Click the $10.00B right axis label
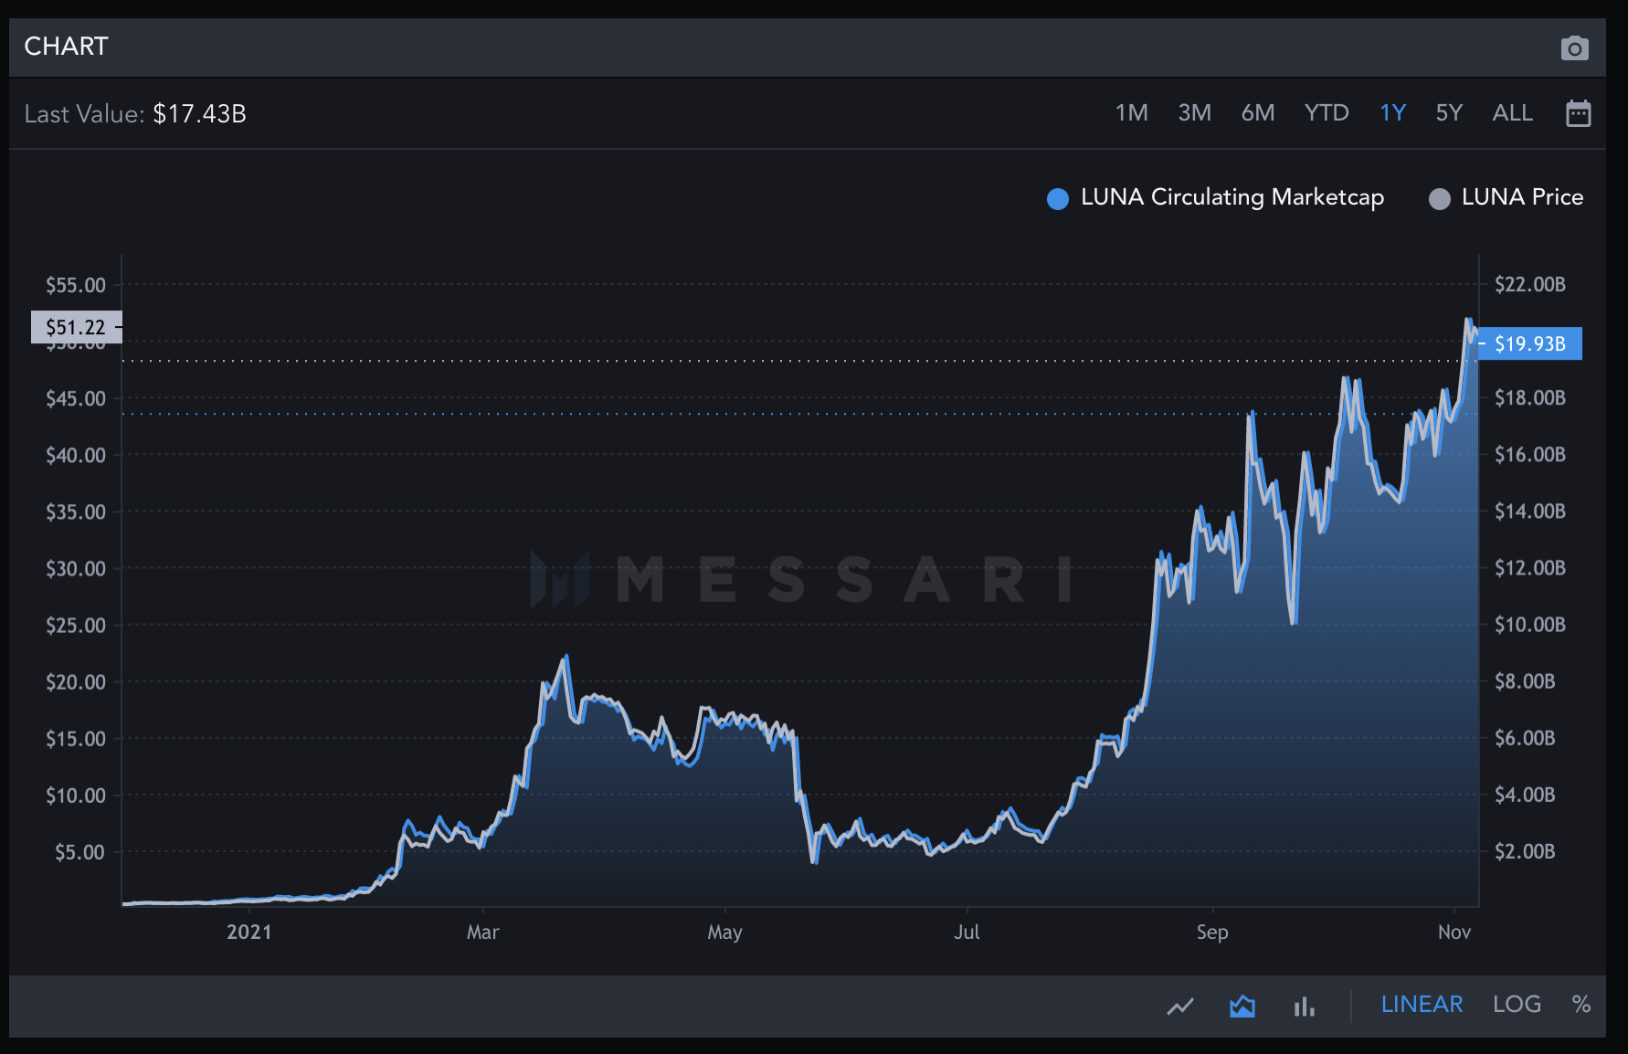Screen dimensions: 1628x1054 point(1530,626)
